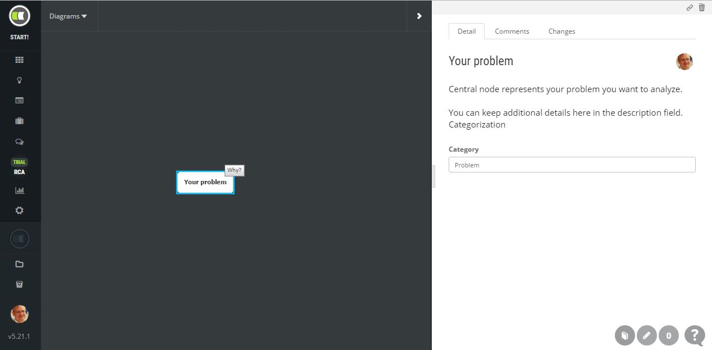Delete node with the trash icon
712x350 pixels.
click(702, 7)
